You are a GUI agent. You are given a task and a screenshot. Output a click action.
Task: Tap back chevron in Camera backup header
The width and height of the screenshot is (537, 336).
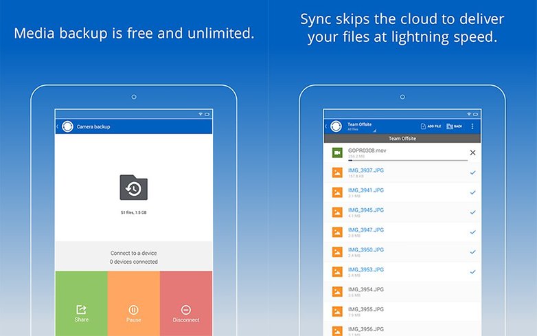57,126
